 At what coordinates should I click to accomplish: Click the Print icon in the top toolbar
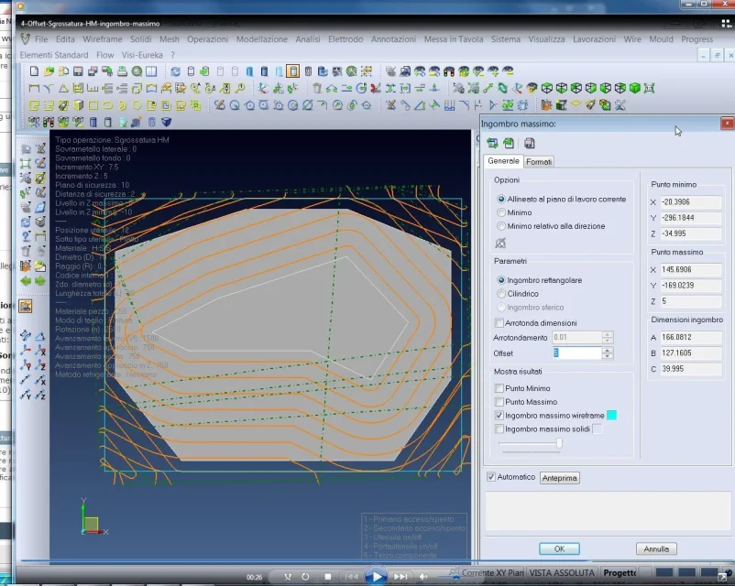122,71
